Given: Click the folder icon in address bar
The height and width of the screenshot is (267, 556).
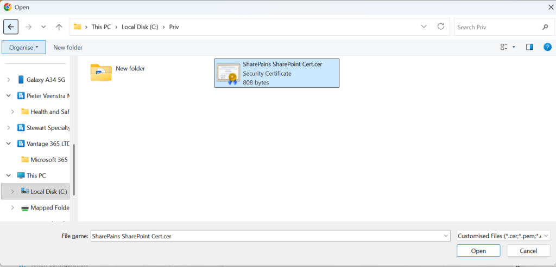Looking at the screenshot, I should [77, 27].
